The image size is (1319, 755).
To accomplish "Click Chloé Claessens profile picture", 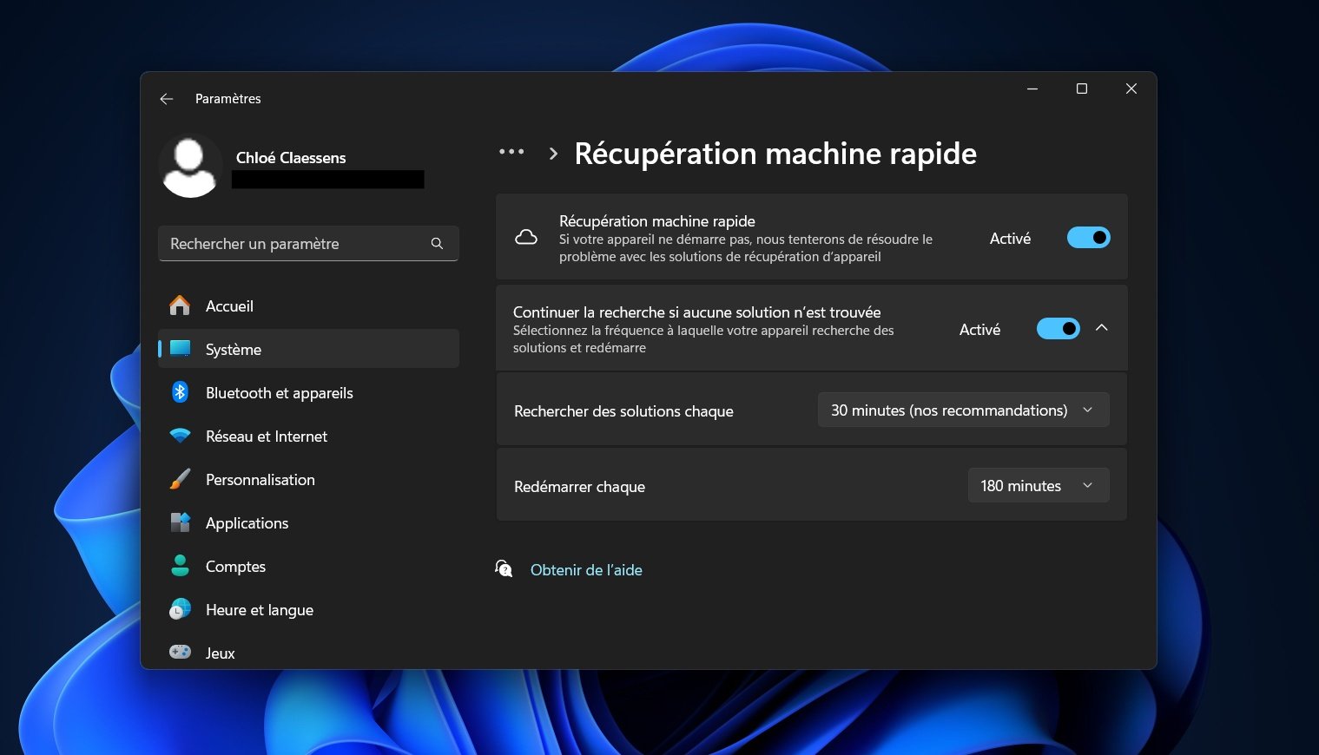I will (190, 166).
